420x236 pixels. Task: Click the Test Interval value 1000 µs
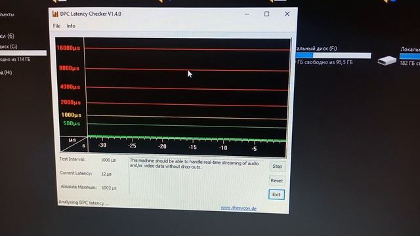(108, 160)
